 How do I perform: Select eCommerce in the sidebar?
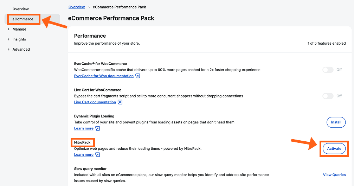tap(23, 19)
